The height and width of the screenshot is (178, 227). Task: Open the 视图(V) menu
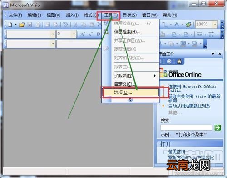pos(54,15)
